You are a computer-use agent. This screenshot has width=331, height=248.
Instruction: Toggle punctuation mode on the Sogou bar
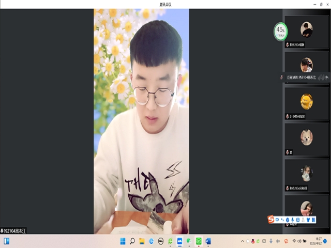[x=282, y=220]
